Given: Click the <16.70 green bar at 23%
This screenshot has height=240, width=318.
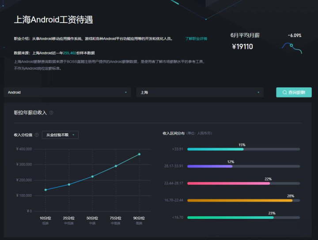Looking at the screenshot, I should point(231,217).
